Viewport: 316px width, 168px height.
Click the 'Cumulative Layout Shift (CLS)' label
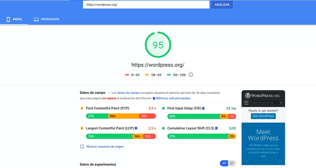pos(191,128)
